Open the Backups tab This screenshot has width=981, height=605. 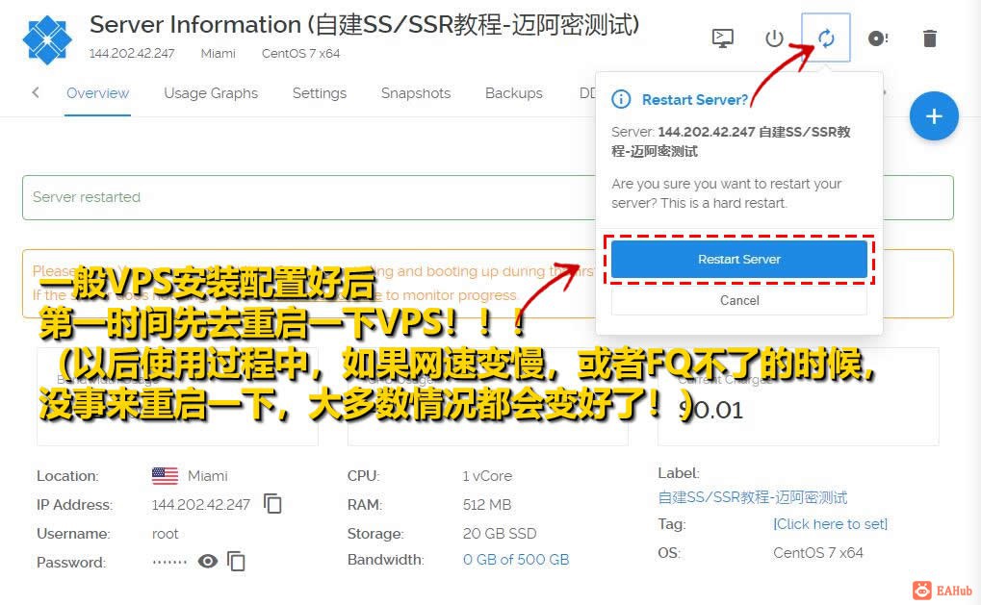click(x=514, y=93)
